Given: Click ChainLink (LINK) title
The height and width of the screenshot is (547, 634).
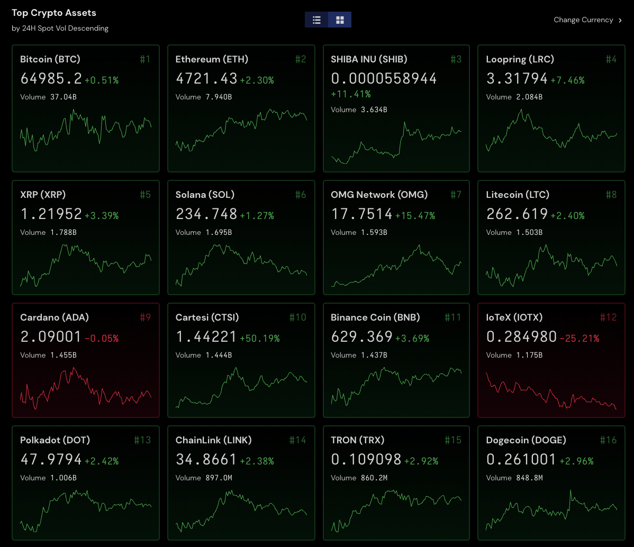Looking at the screenshot, I should [213, 440].
